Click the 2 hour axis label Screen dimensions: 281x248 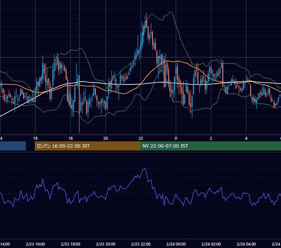pyautogui.click(x=211, y=138)
